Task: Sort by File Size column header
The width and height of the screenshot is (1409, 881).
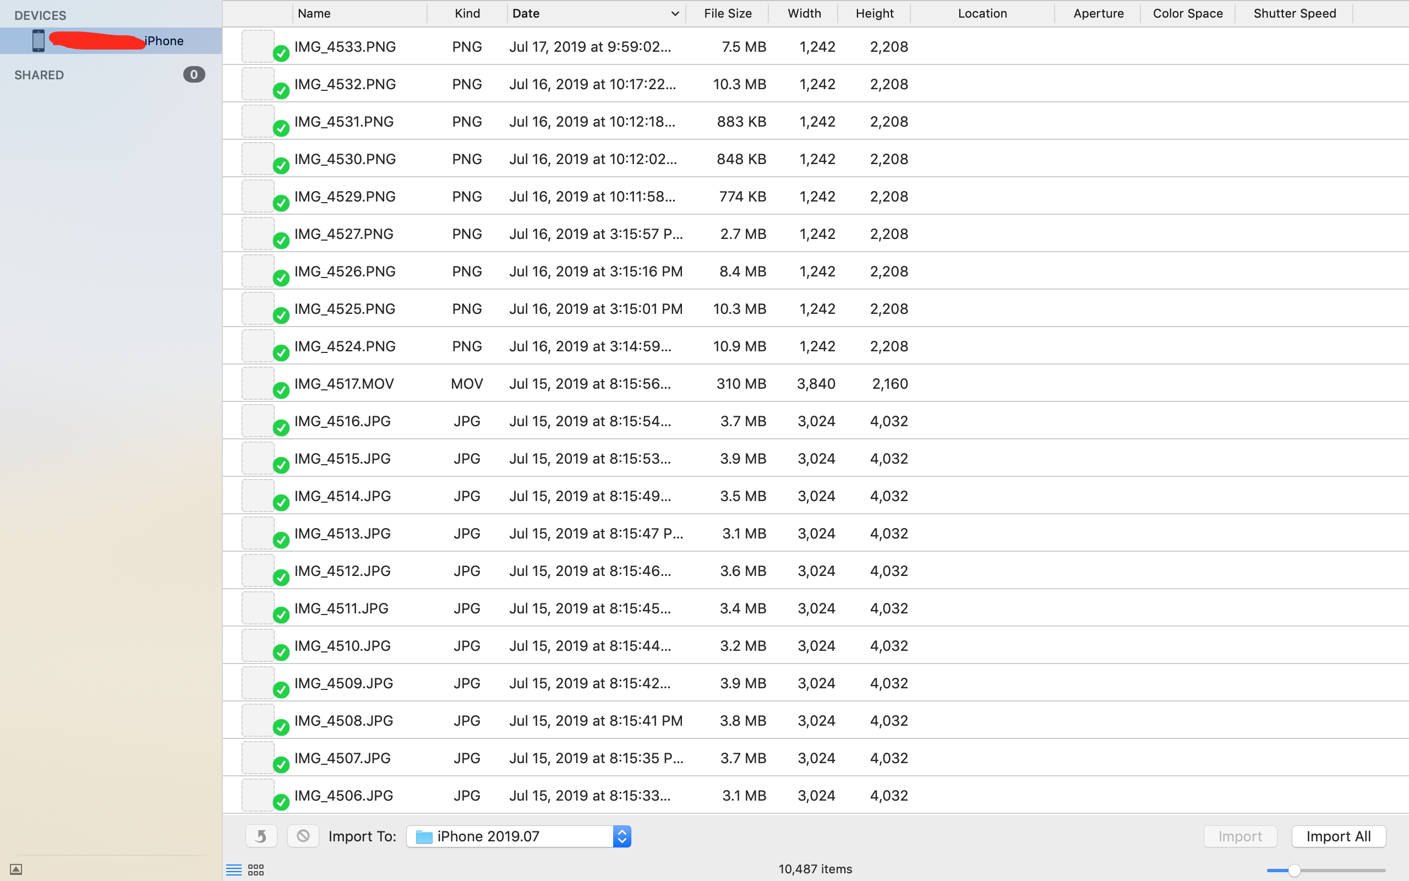Action: click(x=727, y=13)
